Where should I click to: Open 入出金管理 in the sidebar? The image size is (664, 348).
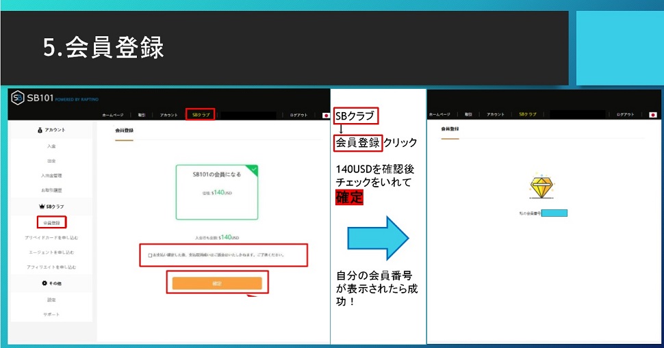[x=51, y=176]
